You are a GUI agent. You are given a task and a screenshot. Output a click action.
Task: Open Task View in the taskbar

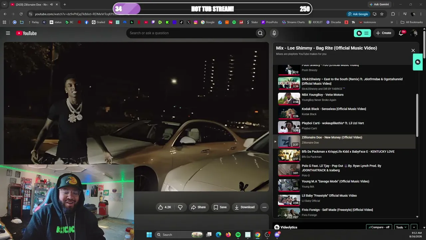click(209, 235)
